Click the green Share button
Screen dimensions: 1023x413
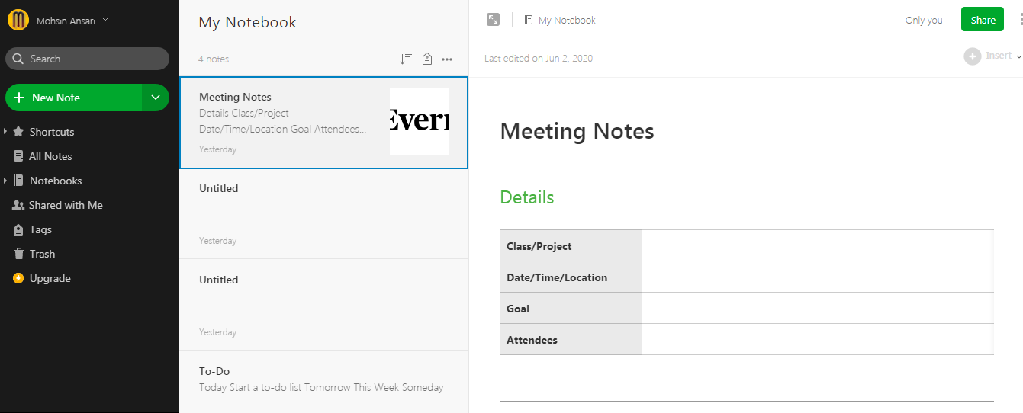983,20
